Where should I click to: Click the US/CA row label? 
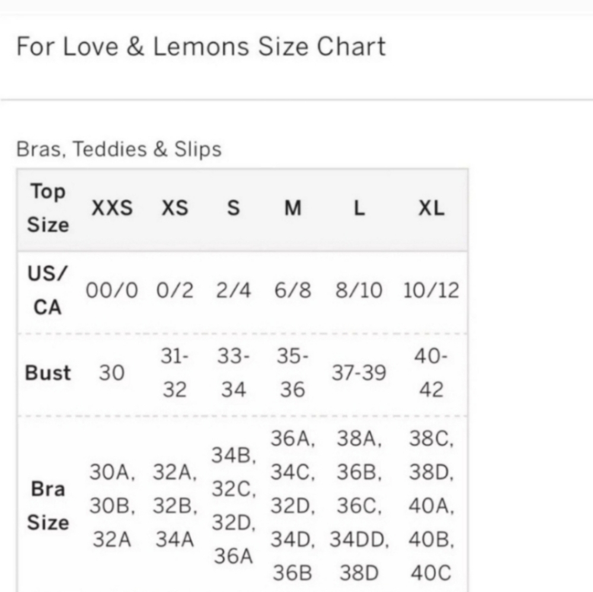pyautogui.click(x=47, y=290)
